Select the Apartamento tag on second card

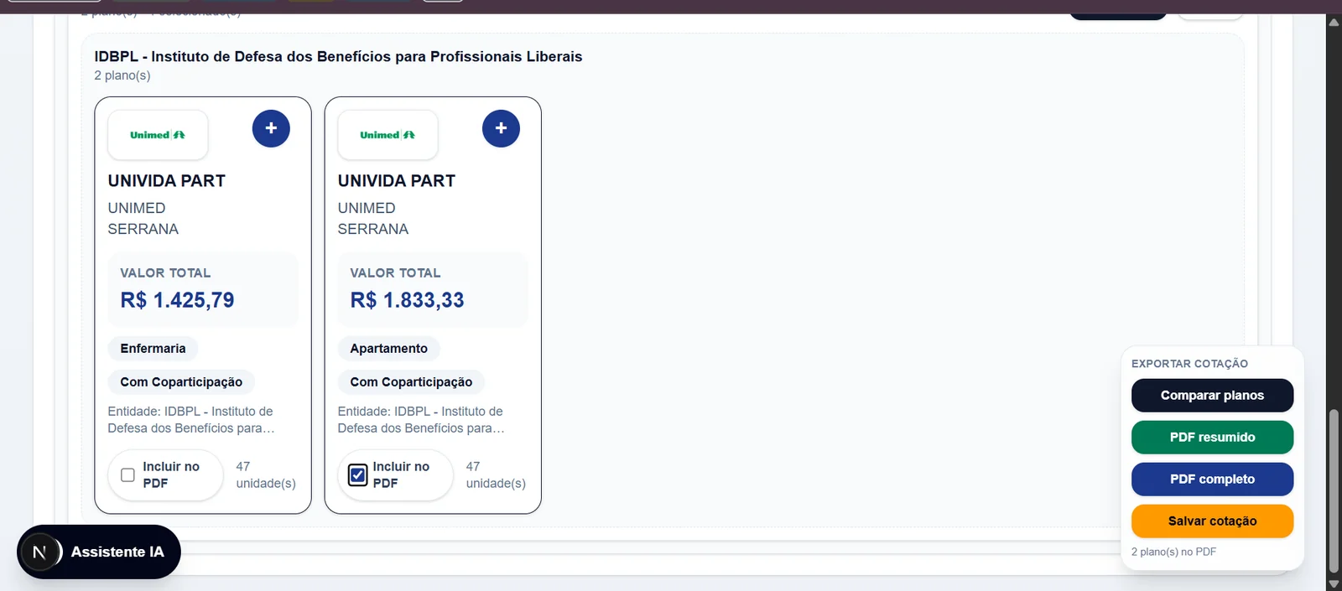point(388,349)
